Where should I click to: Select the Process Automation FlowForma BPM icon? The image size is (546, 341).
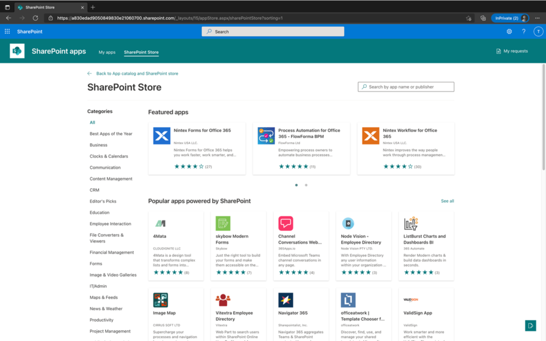pyautogui.click(x=266, y=135)
